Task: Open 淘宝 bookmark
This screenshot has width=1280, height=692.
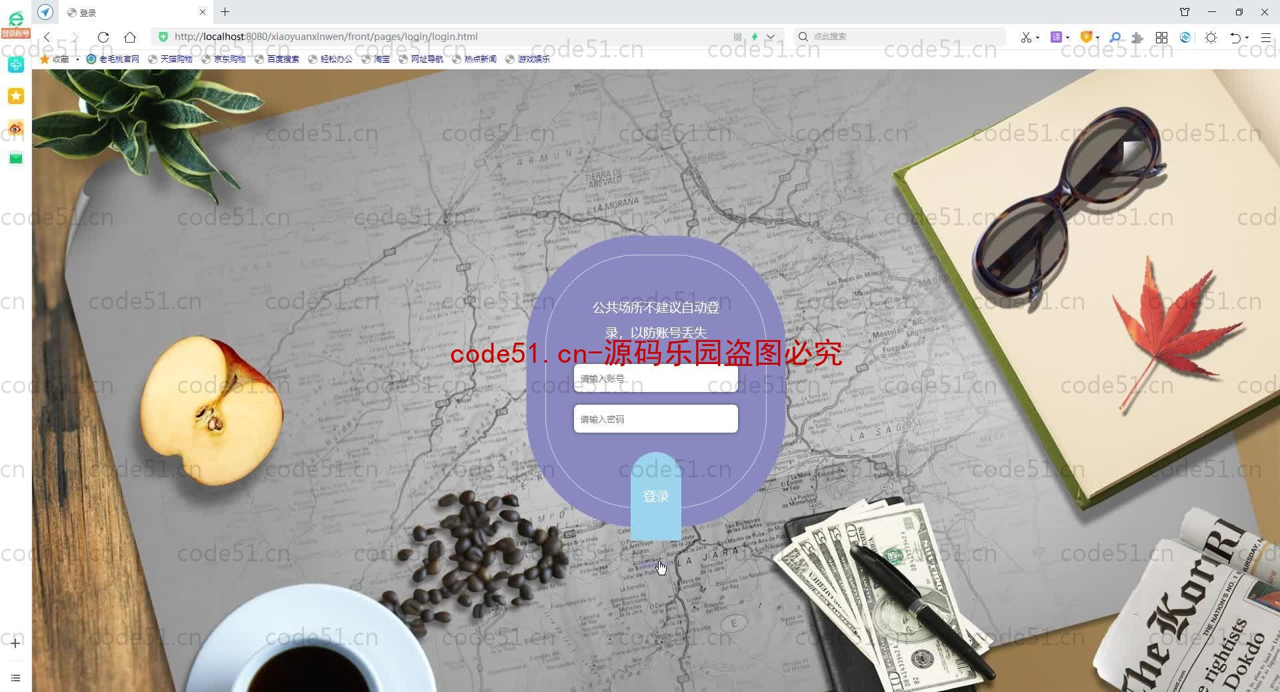Action: click(x=376, y=59)
